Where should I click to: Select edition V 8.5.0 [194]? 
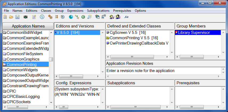coord(68,33)
